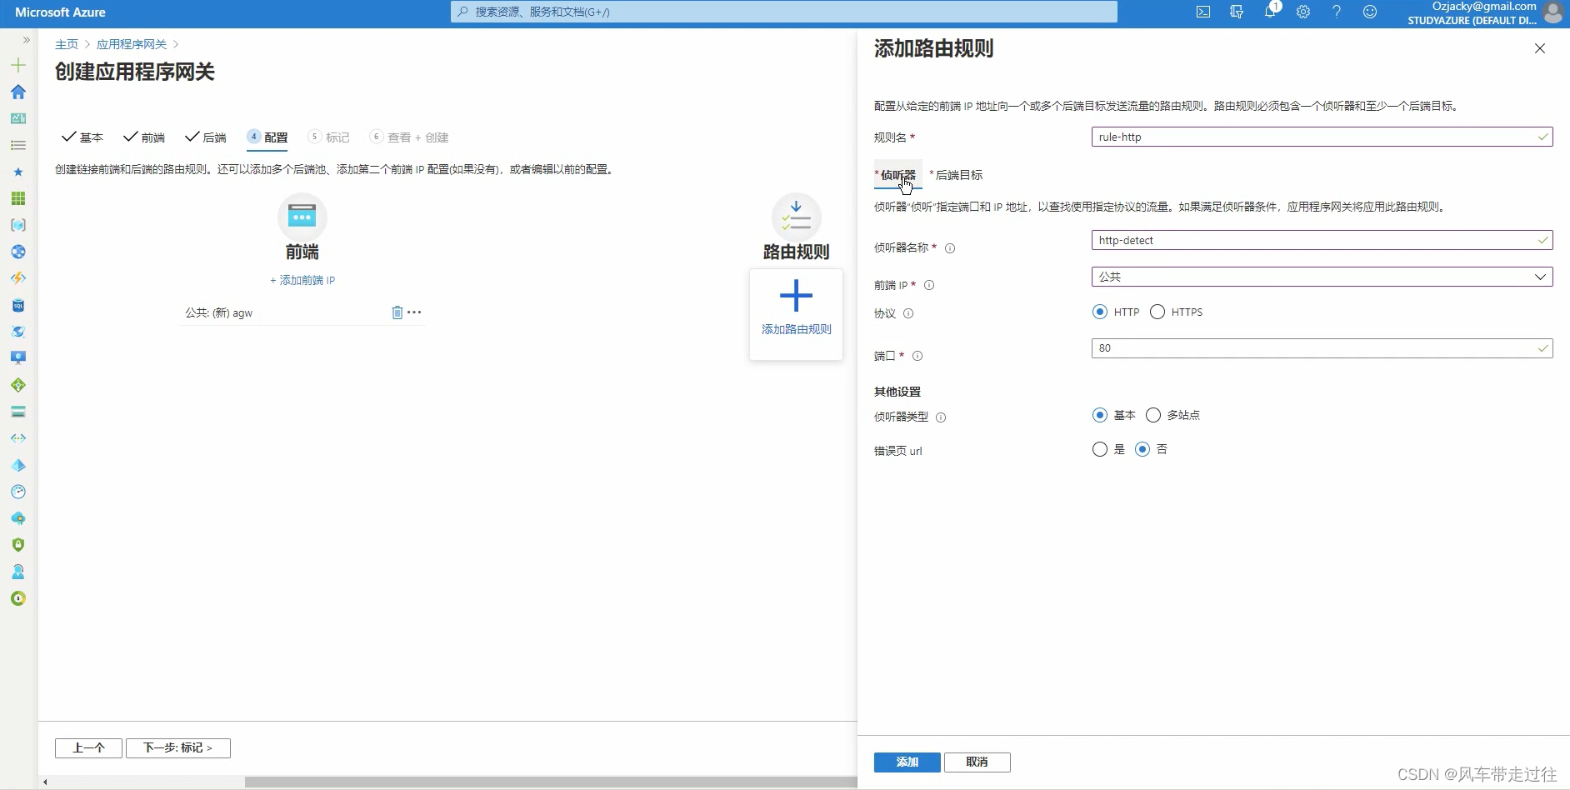Delete the 公共 (新) agw frontend entry
The height and width of the screenshot is (790, 1570).
pyautogui.click(x=397, y=312)
